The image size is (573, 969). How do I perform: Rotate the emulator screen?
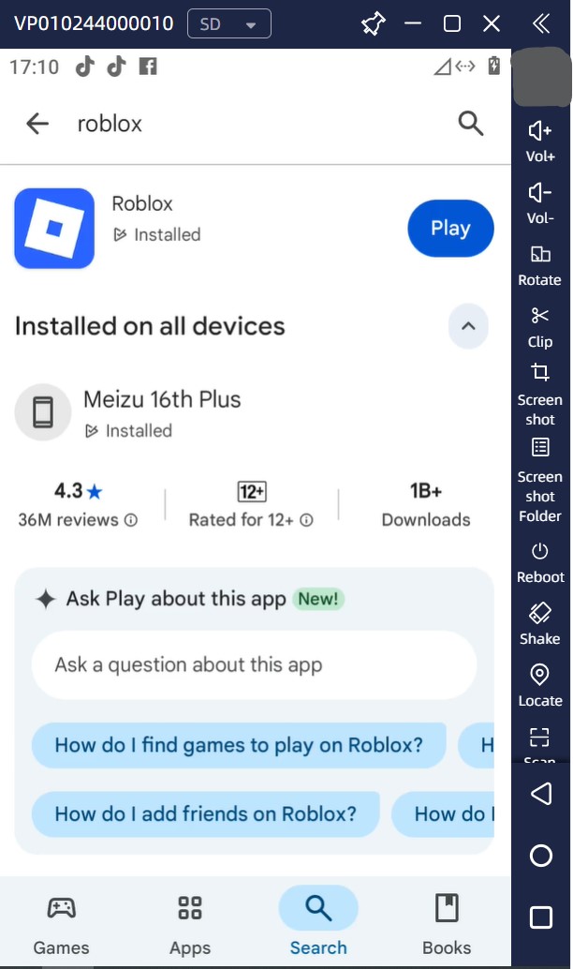click(539, 254)
